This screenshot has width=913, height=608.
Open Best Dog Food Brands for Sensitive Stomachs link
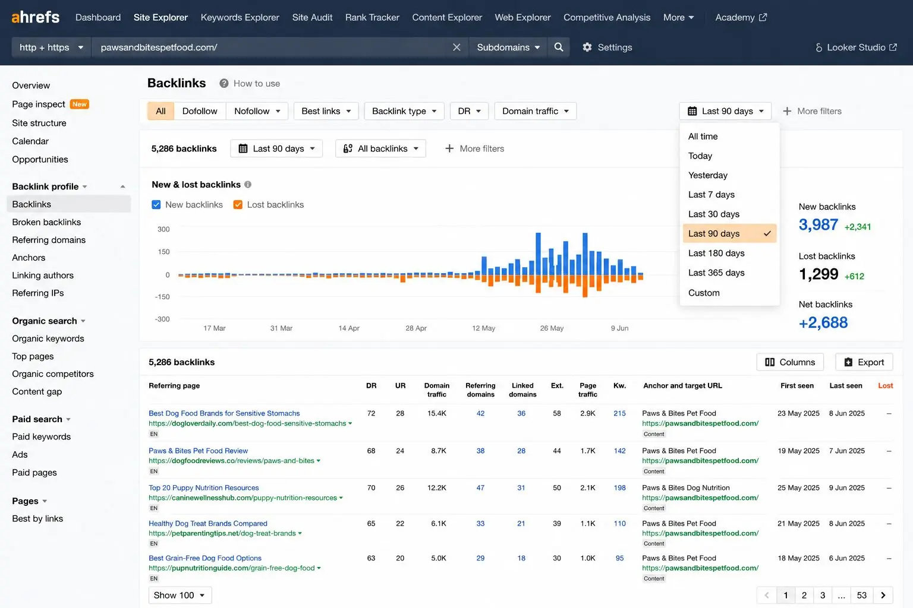coord(224,413)
